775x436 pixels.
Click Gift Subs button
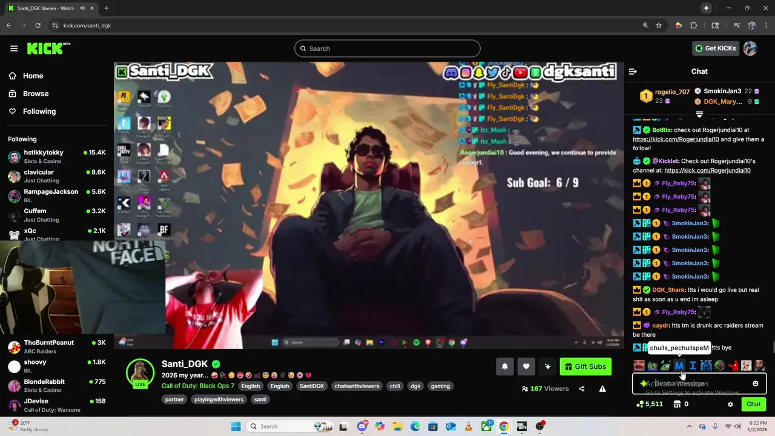pyautogui.click(x=585, y=366)
